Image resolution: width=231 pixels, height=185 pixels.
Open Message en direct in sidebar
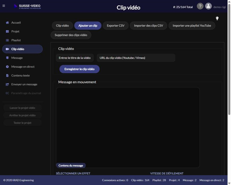[x=23, y=67]
